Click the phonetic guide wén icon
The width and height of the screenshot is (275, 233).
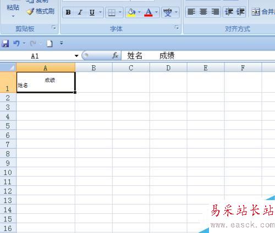pos(168,13)
